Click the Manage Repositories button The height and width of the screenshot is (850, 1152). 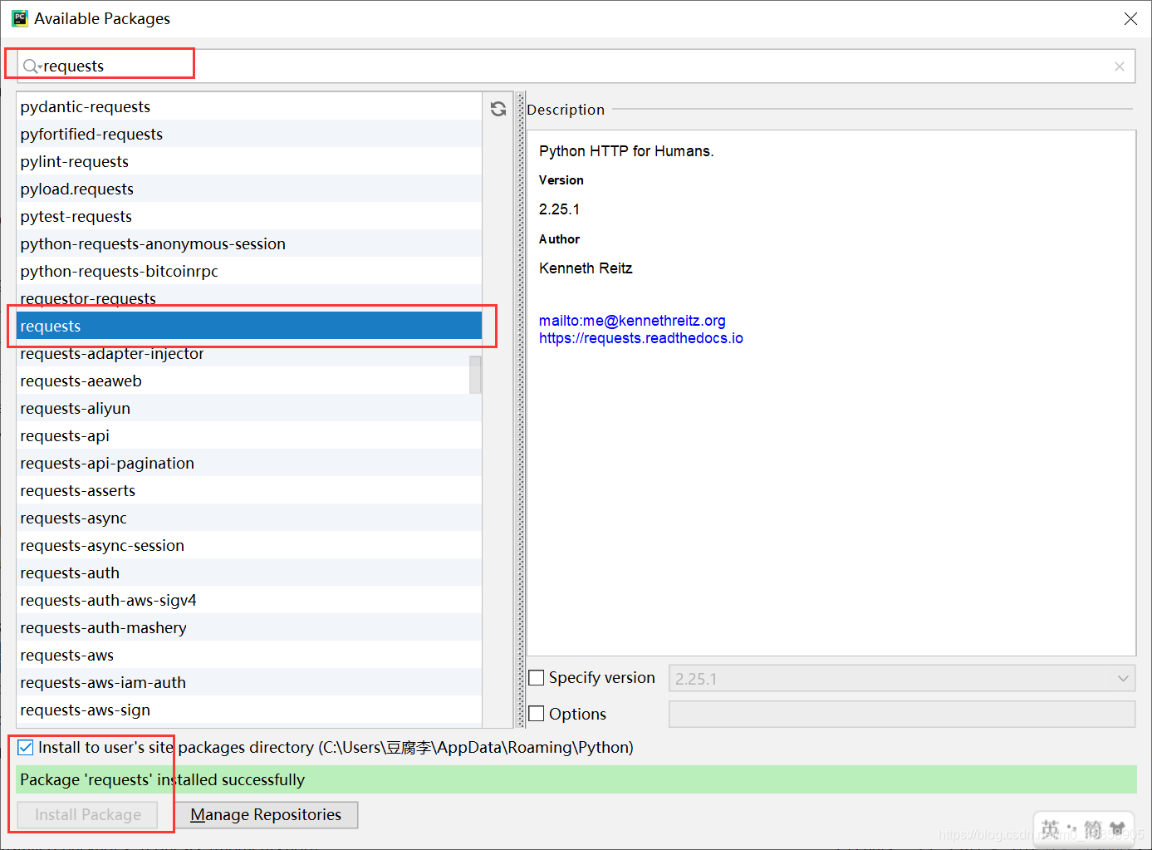(266, 815)
